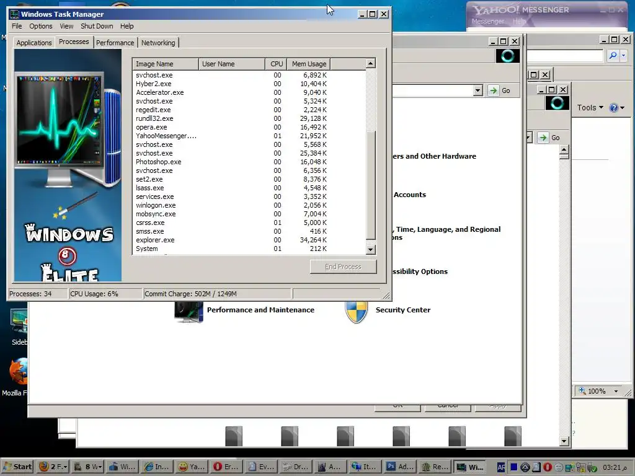Select the System process row
635x476 pixels.
point(249,249)
